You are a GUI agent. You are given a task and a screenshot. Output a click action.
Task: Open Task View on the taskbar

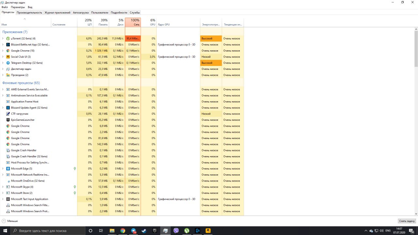click(x=101, y=230)
